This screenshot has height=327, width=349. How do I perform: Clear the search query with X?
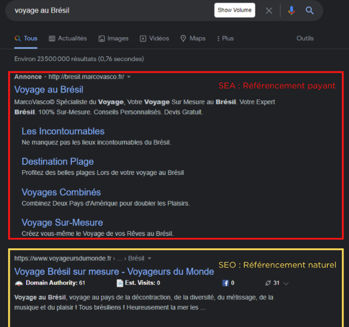(269, 11)
